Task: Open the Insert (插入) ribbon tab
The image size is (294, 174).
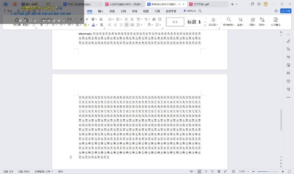Action: [x=101, y=11]
